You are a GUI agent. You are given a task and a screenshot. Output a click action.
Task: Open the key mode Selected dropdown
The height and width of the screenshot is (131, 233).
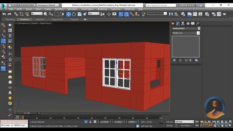(184, 122)
